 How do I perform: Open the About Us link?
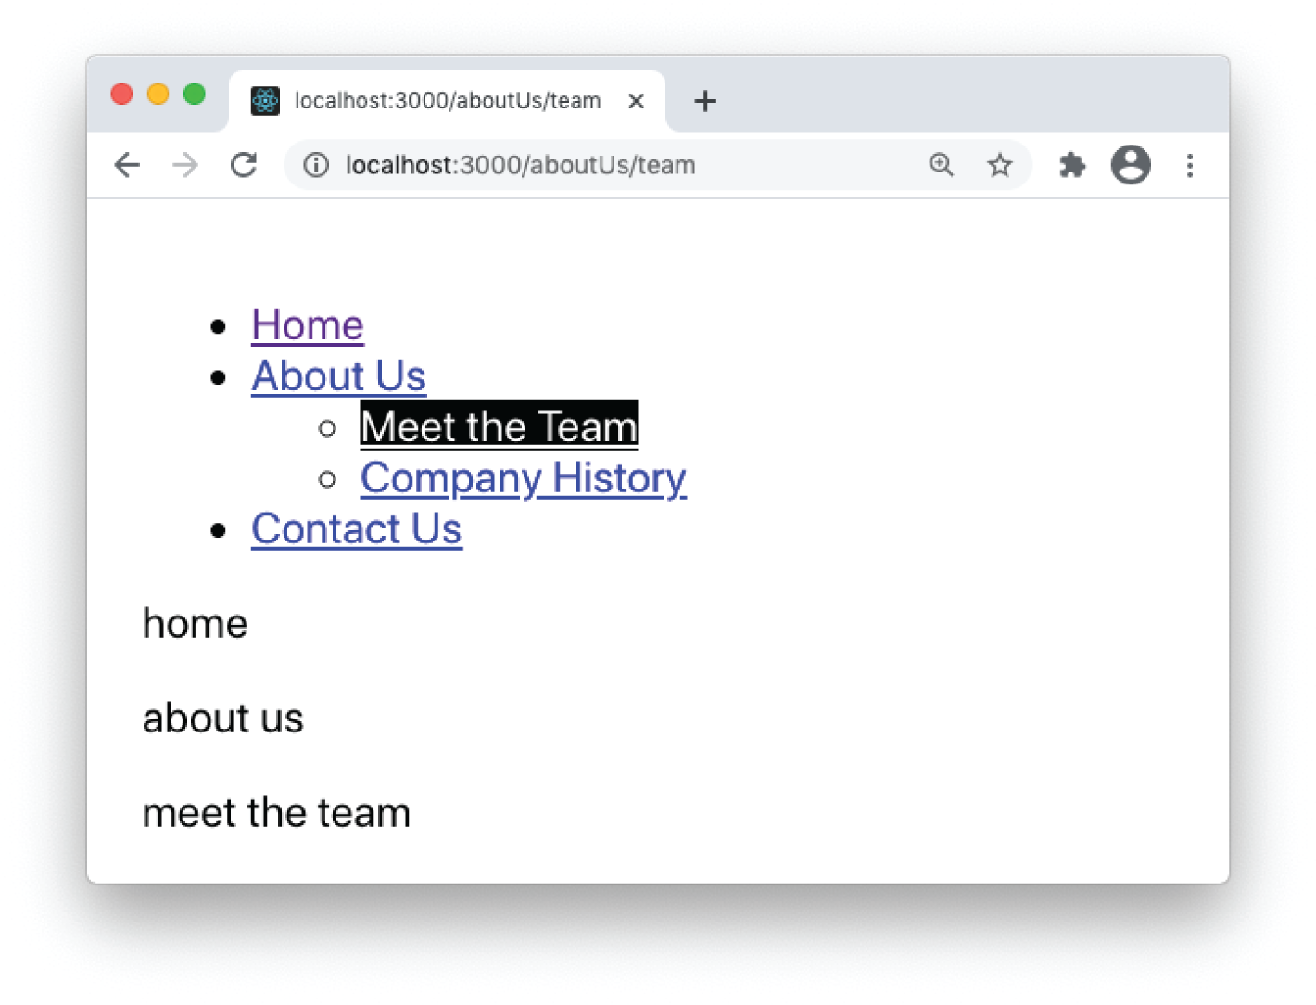[338, 376]
